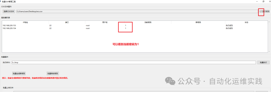Viewport: 271px width, 92px height.
Task: Click the 批量修改密码 button
Action: point(53,74)
